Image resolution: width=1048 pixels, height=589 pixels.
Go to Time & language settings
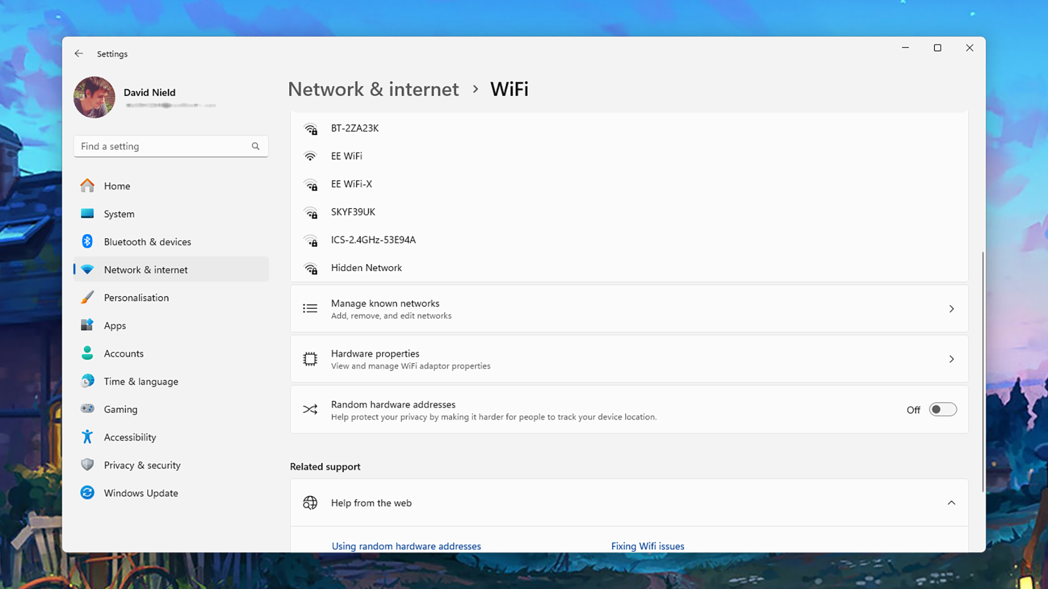click(141, 381)
